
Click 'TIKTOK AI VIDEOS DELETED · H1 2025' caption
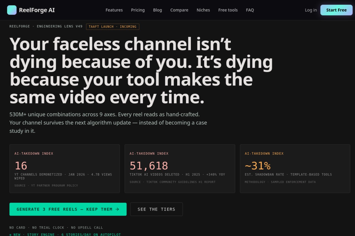coord(177,175)
